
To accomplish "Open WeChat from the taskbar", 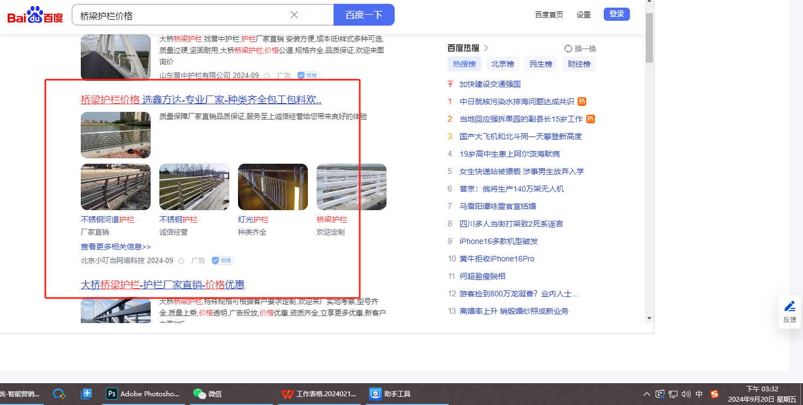I will coord(207,394).
